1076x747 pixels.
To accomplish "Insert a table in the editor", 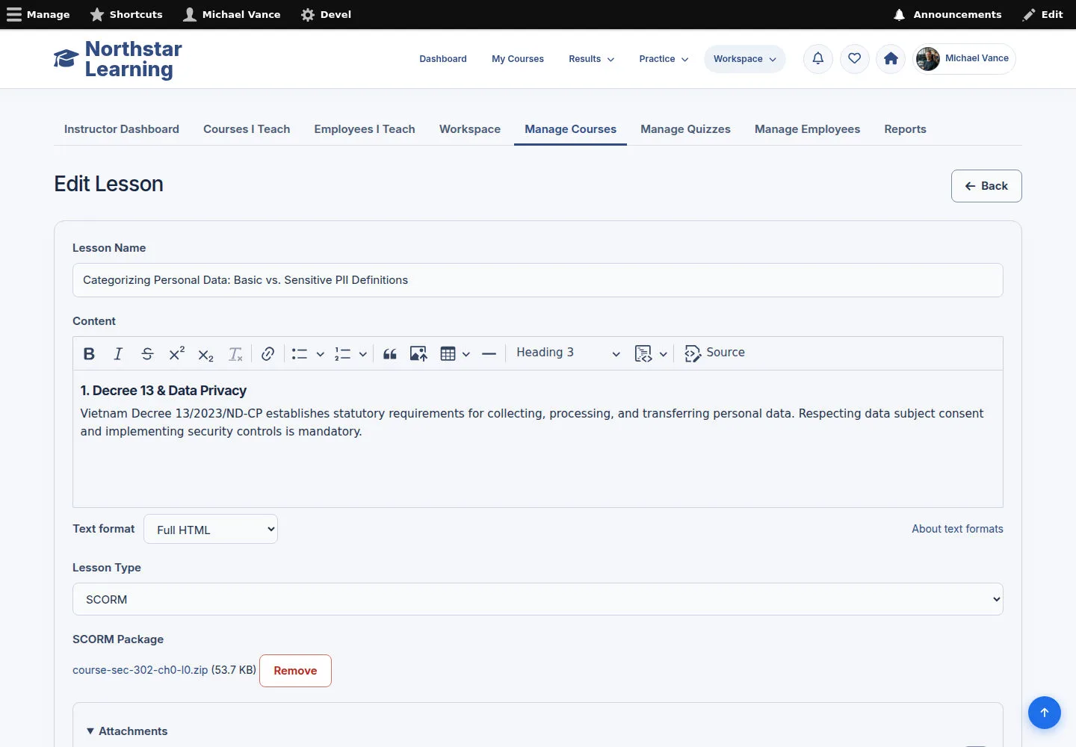I will click(448, 353).
